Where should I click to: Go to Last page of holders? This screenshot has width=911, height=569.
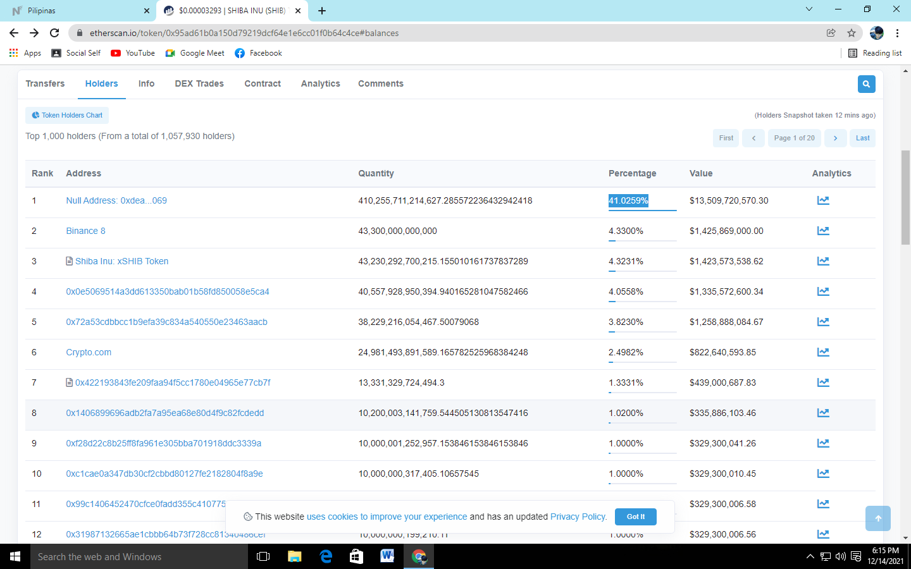tap(863, 138)
